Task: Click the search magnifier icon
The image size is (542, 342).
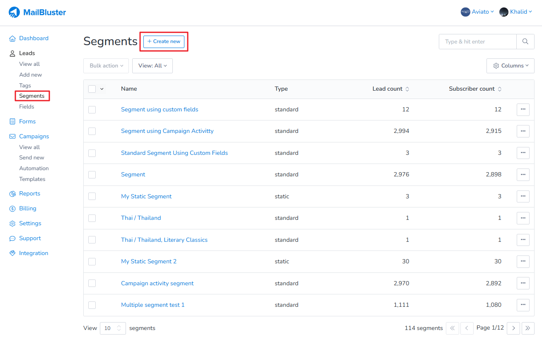Action: 525,41
